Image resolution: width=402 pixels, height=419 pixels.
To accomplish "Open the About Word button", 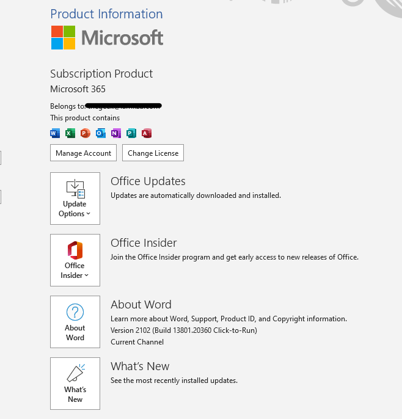I will [x=75, y=322].
